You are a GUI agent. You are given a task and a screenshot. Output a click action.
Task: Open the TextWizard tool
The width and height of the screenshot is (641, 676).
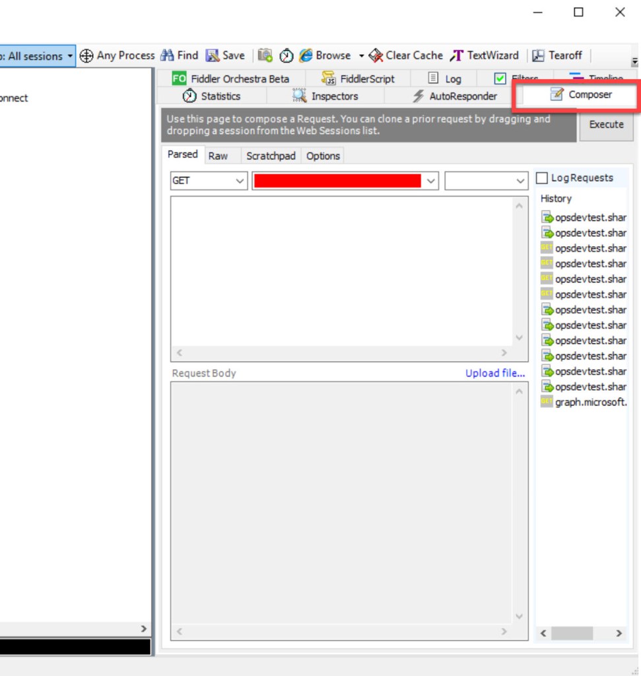click(x=485, y=56)
